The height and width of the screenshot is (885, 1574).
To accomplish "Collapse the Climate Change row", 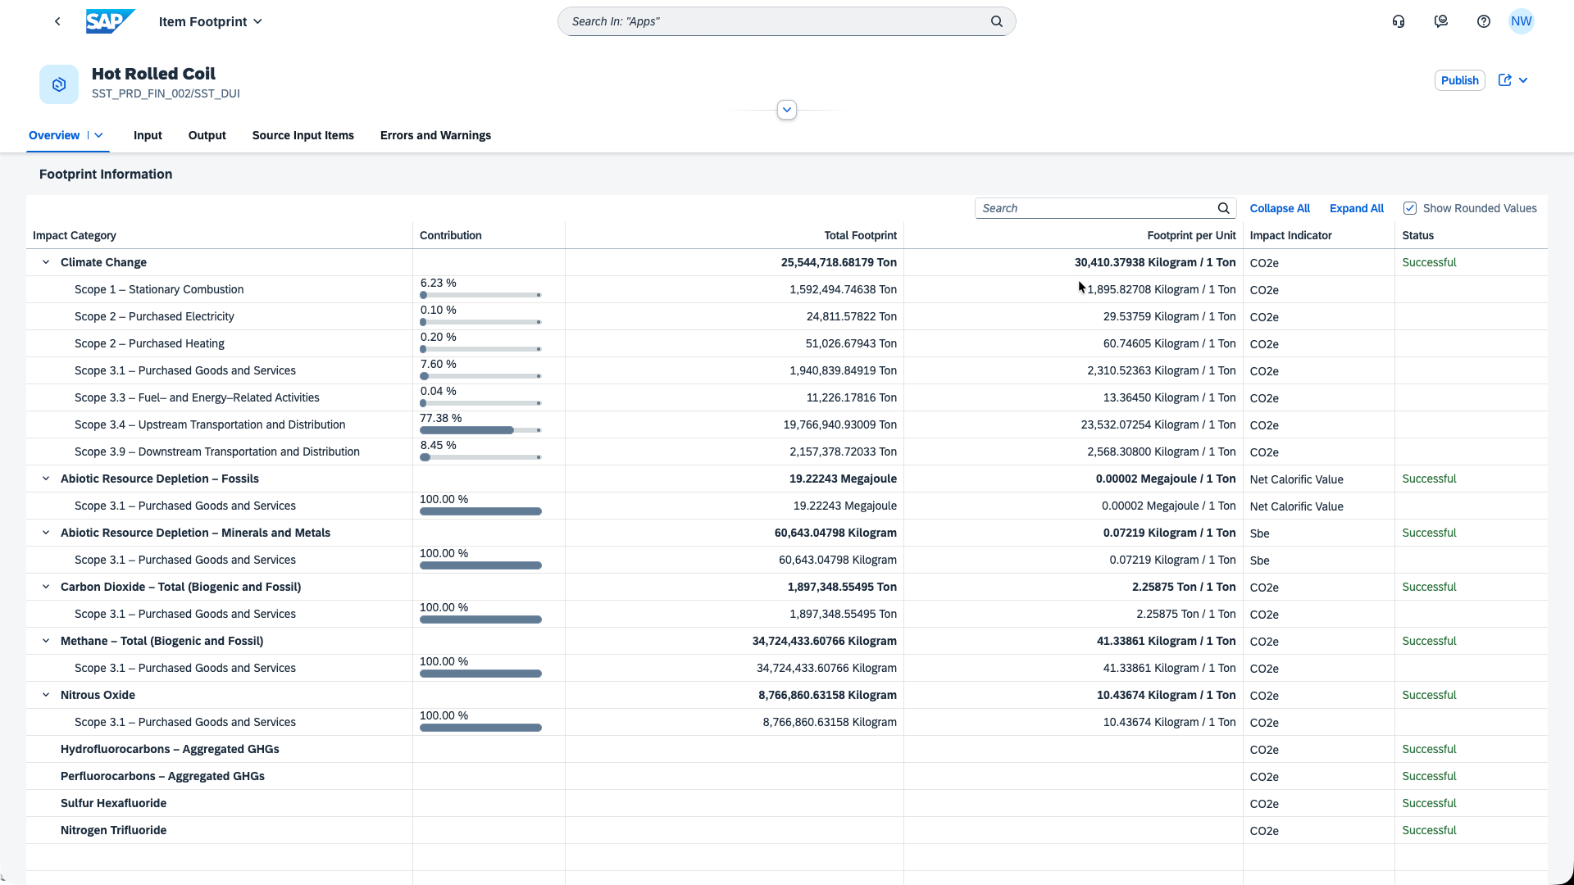I will click(x=46, y=262).
